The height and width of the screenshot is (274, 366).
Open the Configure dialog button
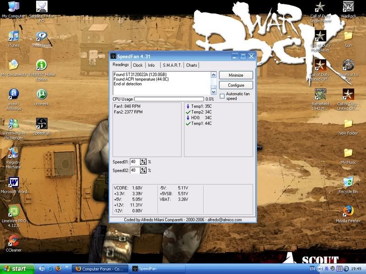coord(236,85)
